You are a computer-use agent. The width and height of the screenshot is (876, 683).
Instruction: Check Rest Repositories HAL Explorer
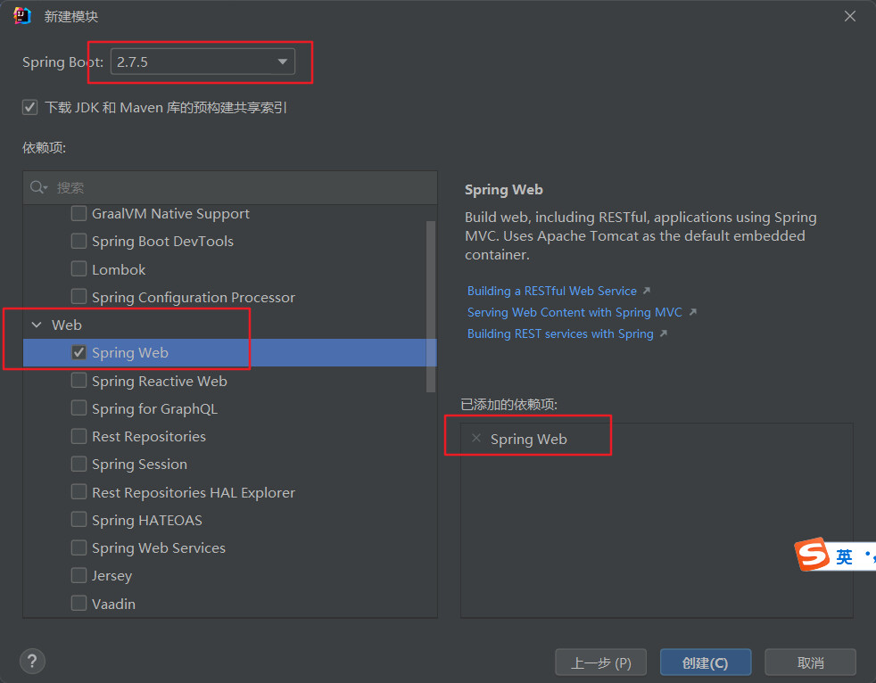pyautogui.click(x=79, y=492)
